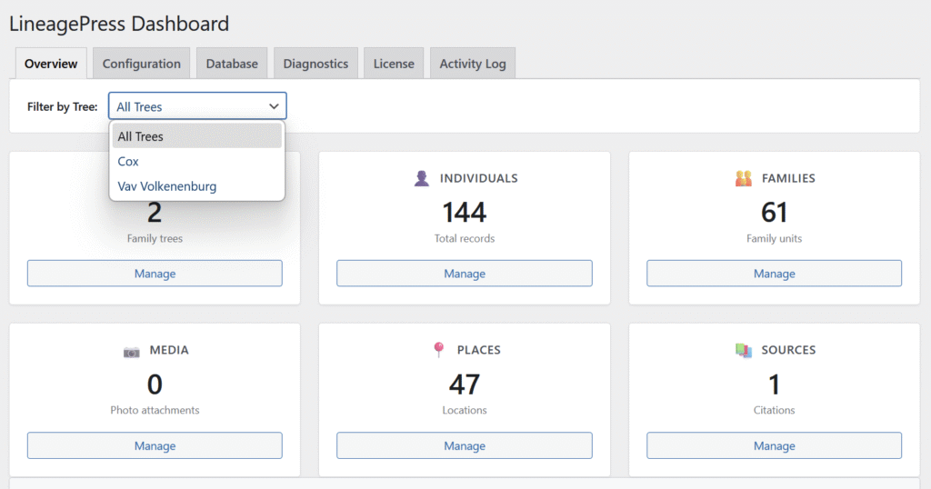The image size is (931, 489).
Task: Click Manage button for Families
Action: [774, 274]
